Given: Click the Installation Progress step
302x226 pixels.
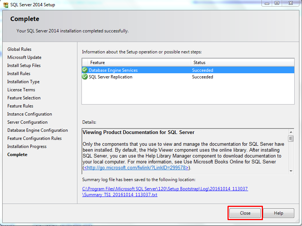Looking at the screenshot, I should pos(27,146).
